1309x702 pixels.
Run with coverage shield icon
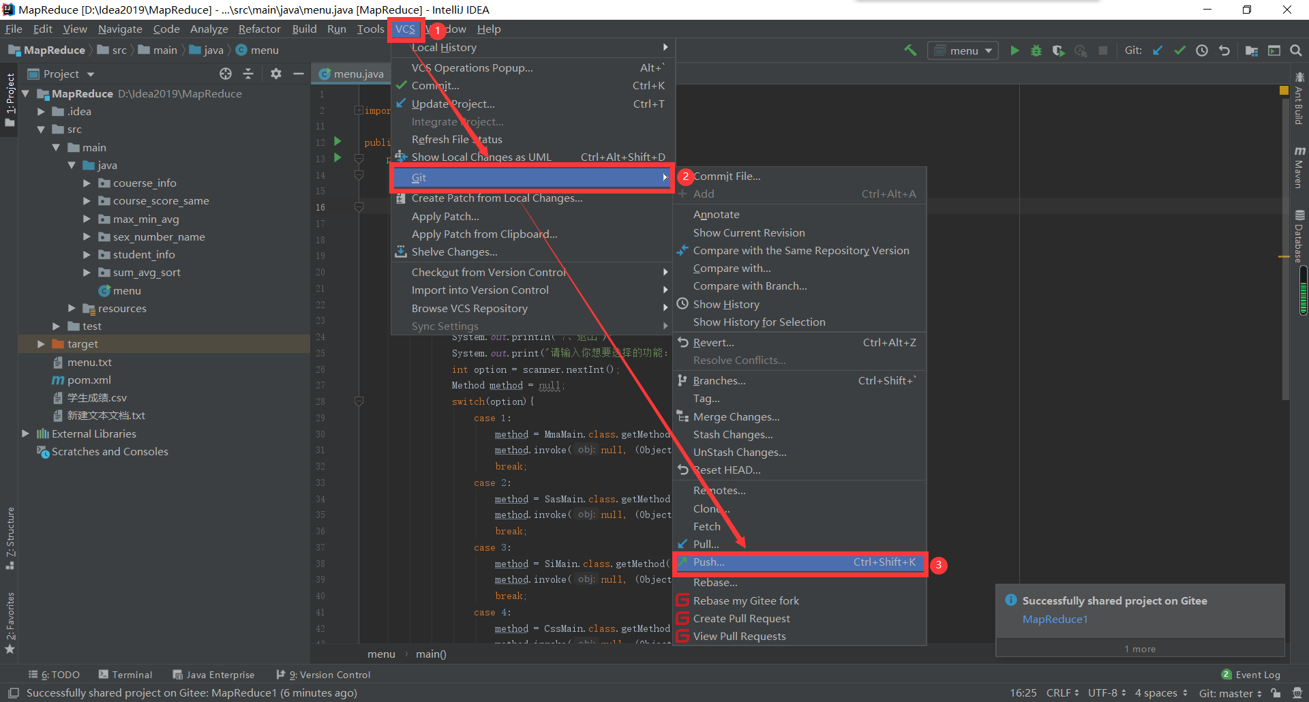[x=1058, y=50]
